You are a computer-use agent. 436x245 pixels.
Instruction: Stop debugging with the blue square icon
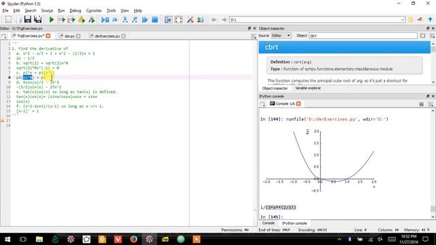coord(155,20)
